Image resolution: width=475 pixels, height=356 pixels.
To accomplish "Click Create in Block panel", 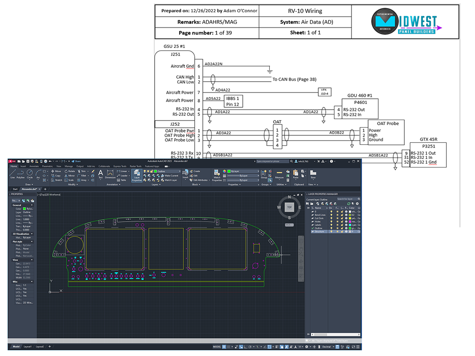I will point(195,171).
